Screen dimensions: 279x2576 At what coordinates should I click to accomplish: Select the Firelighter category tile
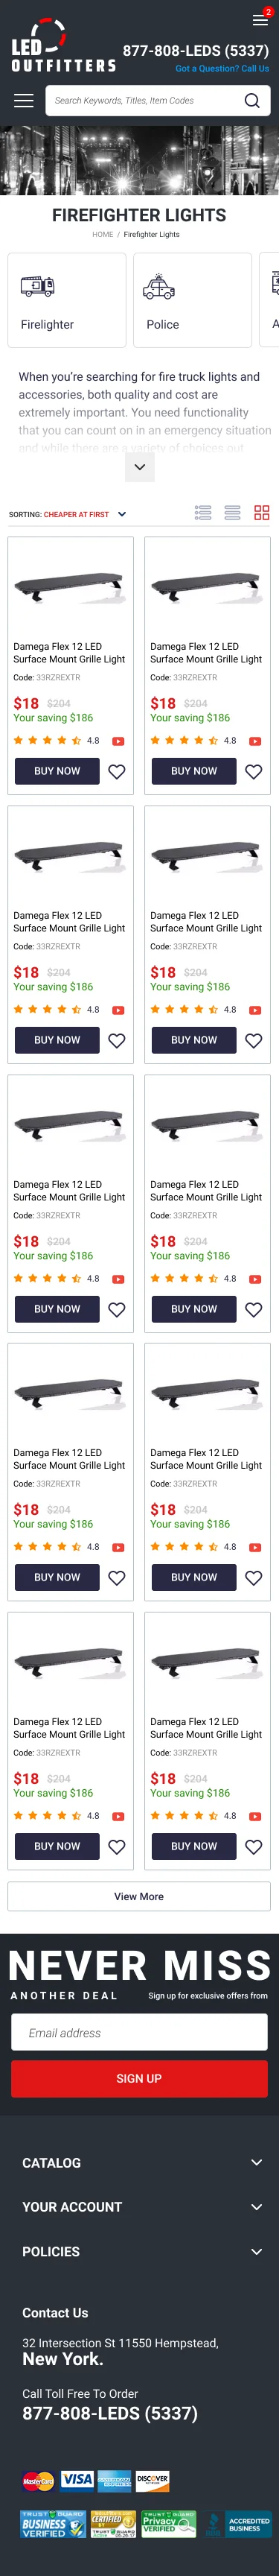click(x=67, y=300)
